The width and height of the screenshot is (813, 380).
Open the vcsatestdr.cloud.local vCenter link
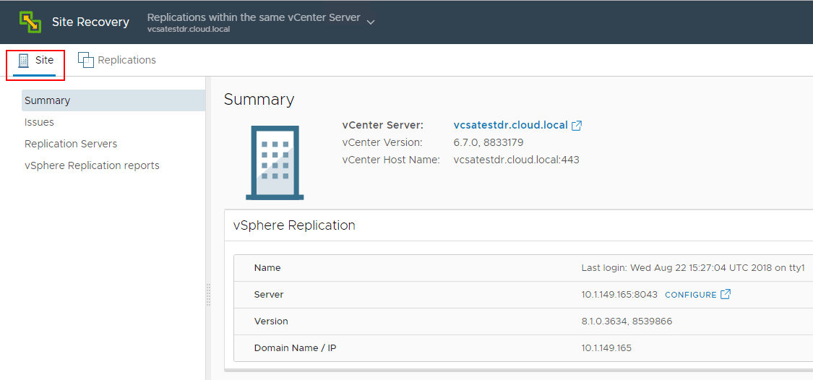tap(510, 125)
